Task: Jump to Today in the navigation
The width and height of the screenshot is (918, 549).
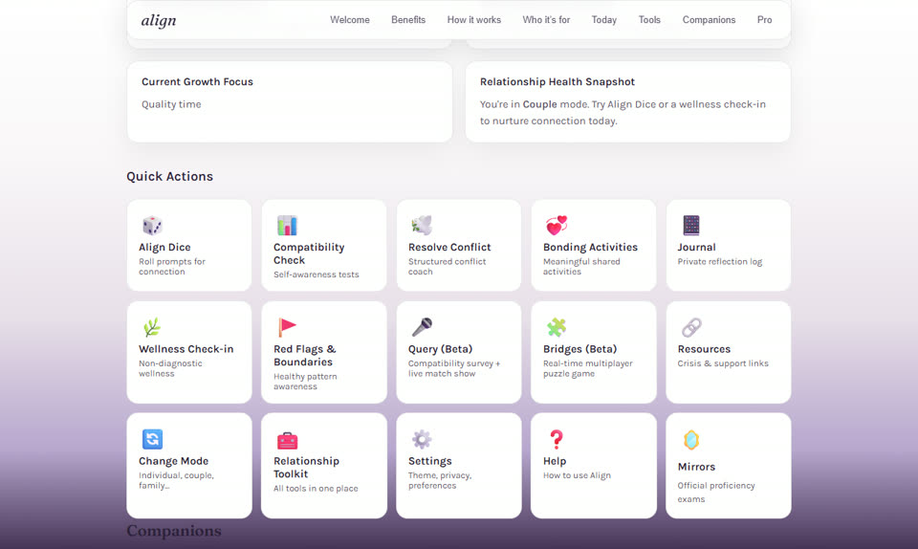Action: (603, 20)
